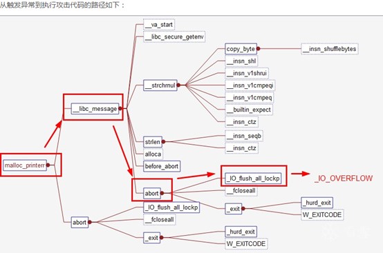Select the __strchrnul node

tap(160, 85)
